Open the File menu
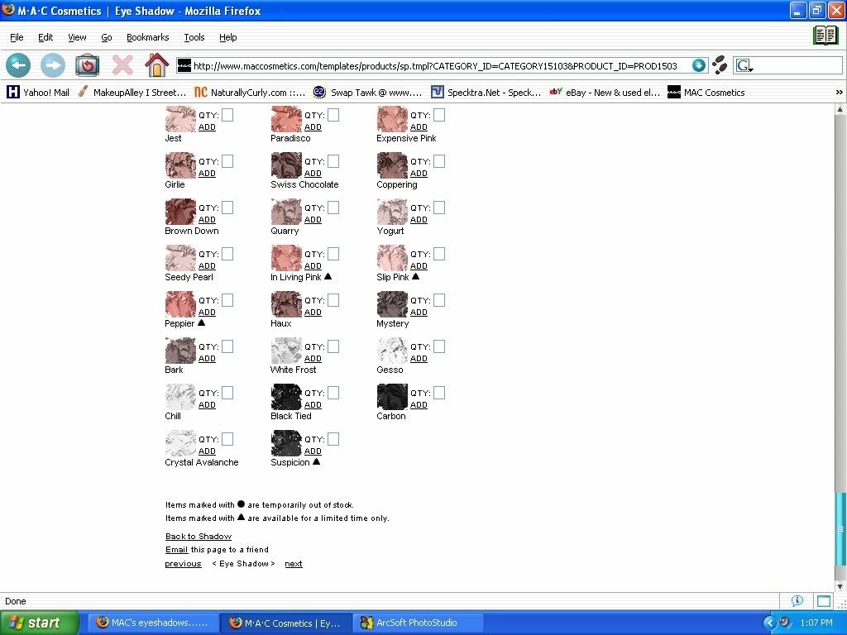The width and height of the screenshot is (847, 635). tap(17, 37)
